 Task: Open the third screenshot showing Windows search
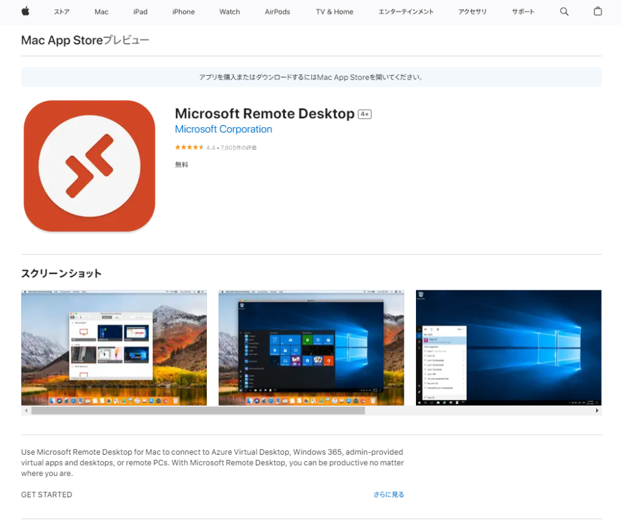click(509, 348)
